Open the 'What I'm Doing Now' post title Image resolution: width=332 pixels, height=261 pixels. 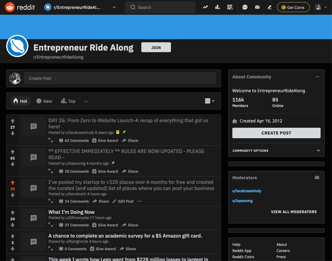point(71,212)
